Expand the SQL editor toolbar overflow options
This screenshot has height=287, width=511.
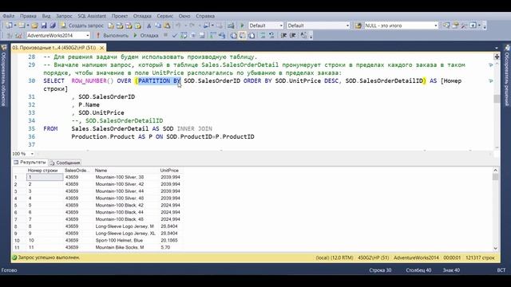click(311, 36)
